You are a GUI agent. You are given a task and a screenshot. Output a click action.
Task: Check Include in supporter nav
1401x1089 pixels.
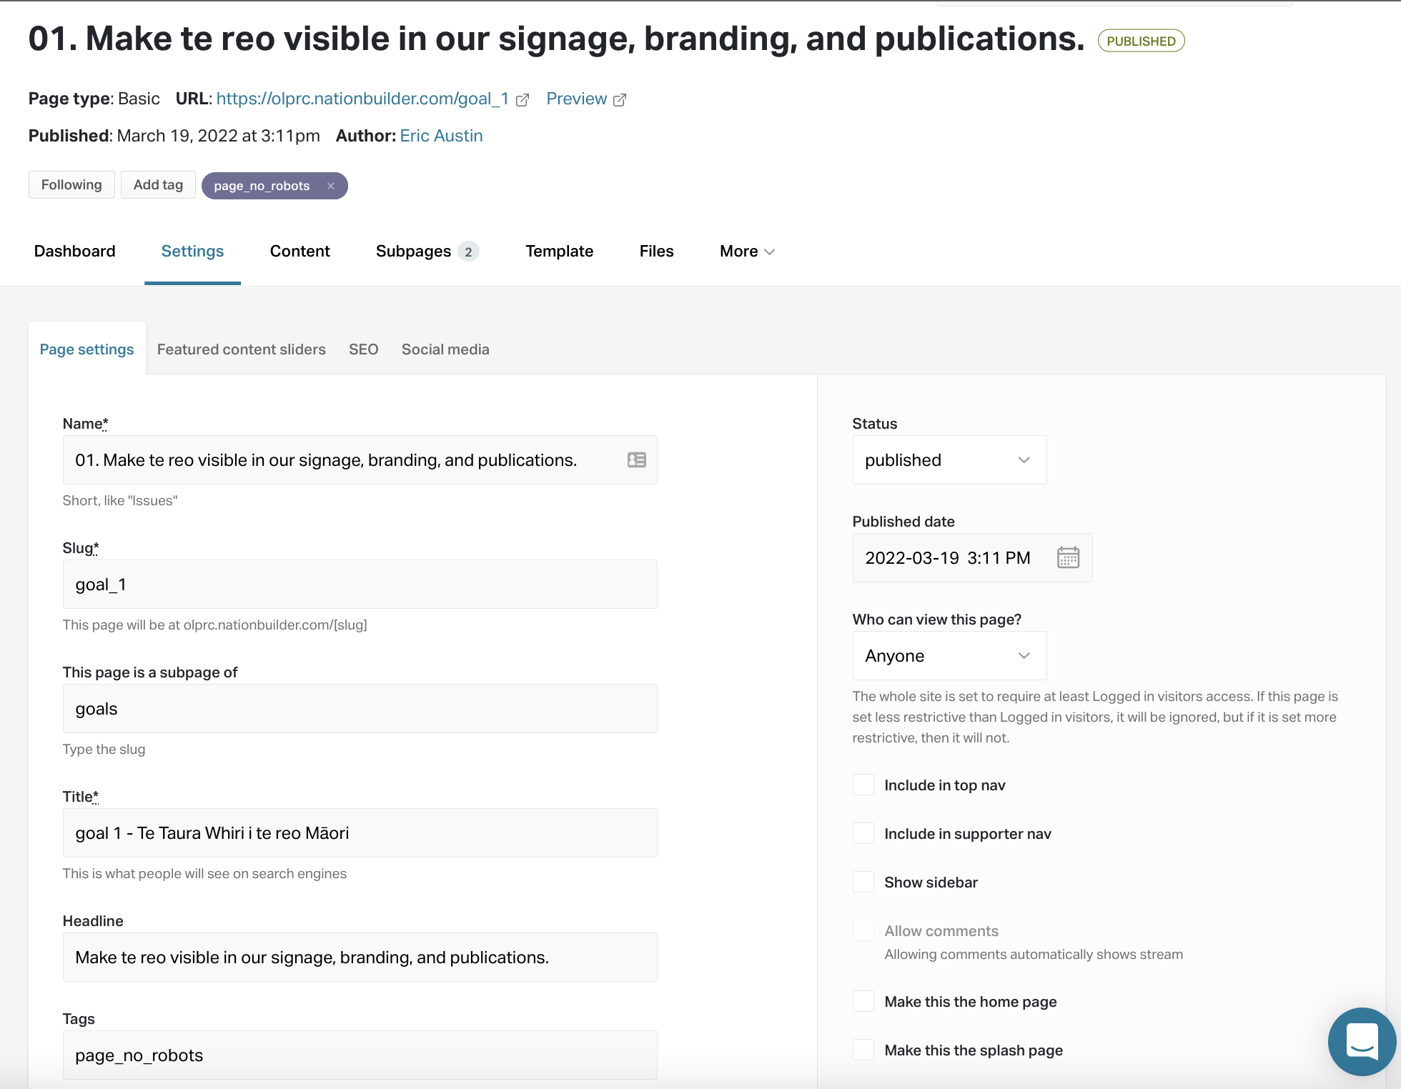863,833
